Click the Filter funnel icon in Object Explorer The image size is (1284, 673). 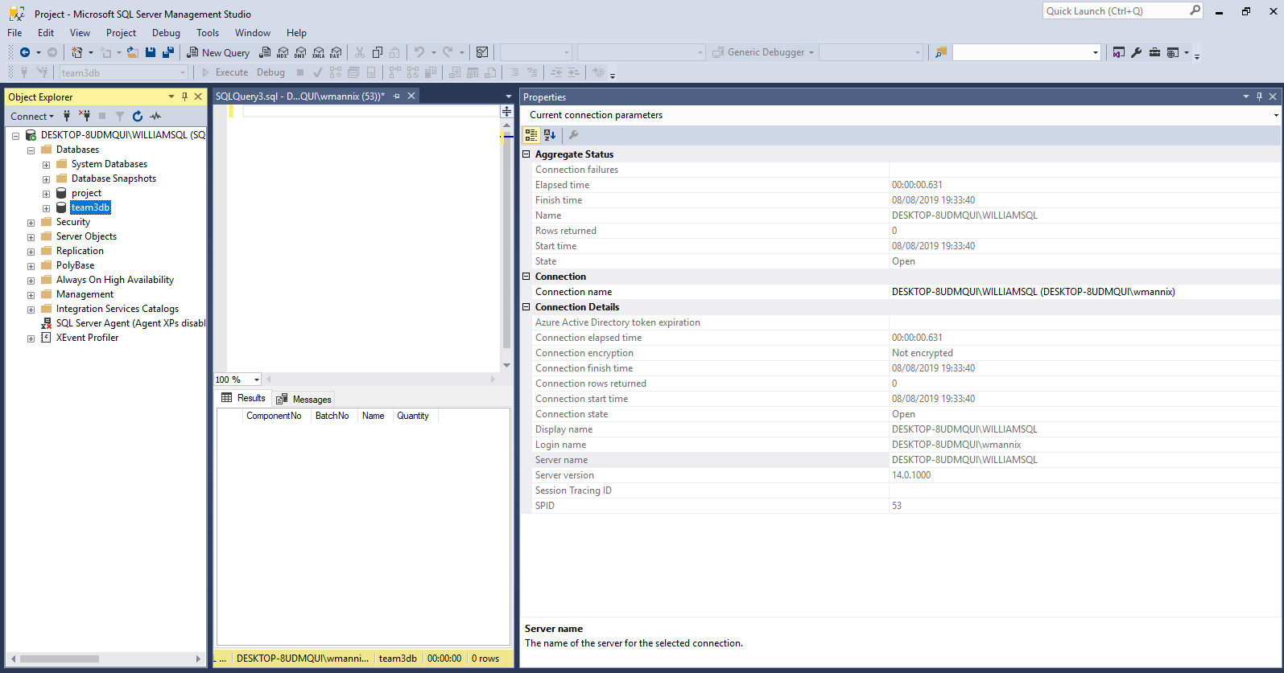120,116
